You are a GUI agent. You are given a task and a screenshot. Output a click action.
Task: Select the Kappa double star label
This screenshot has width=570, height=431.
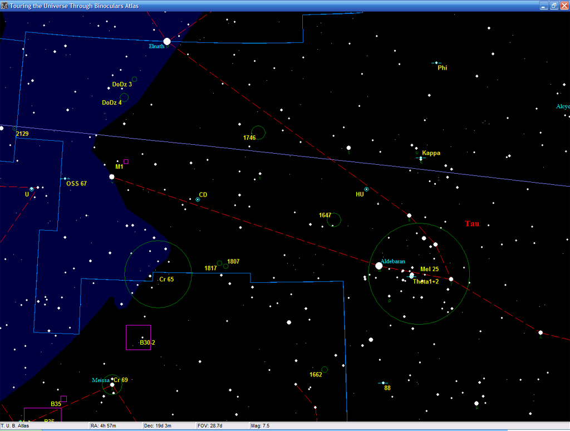(431, 153)
